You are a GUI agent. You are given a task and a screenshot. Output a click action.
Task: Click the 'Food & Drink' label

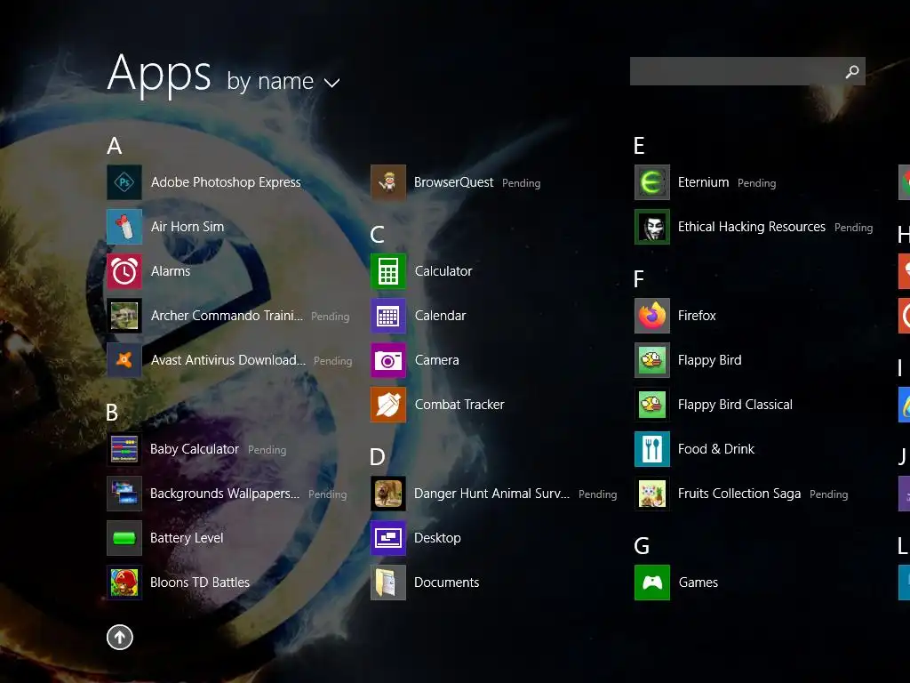716,449
